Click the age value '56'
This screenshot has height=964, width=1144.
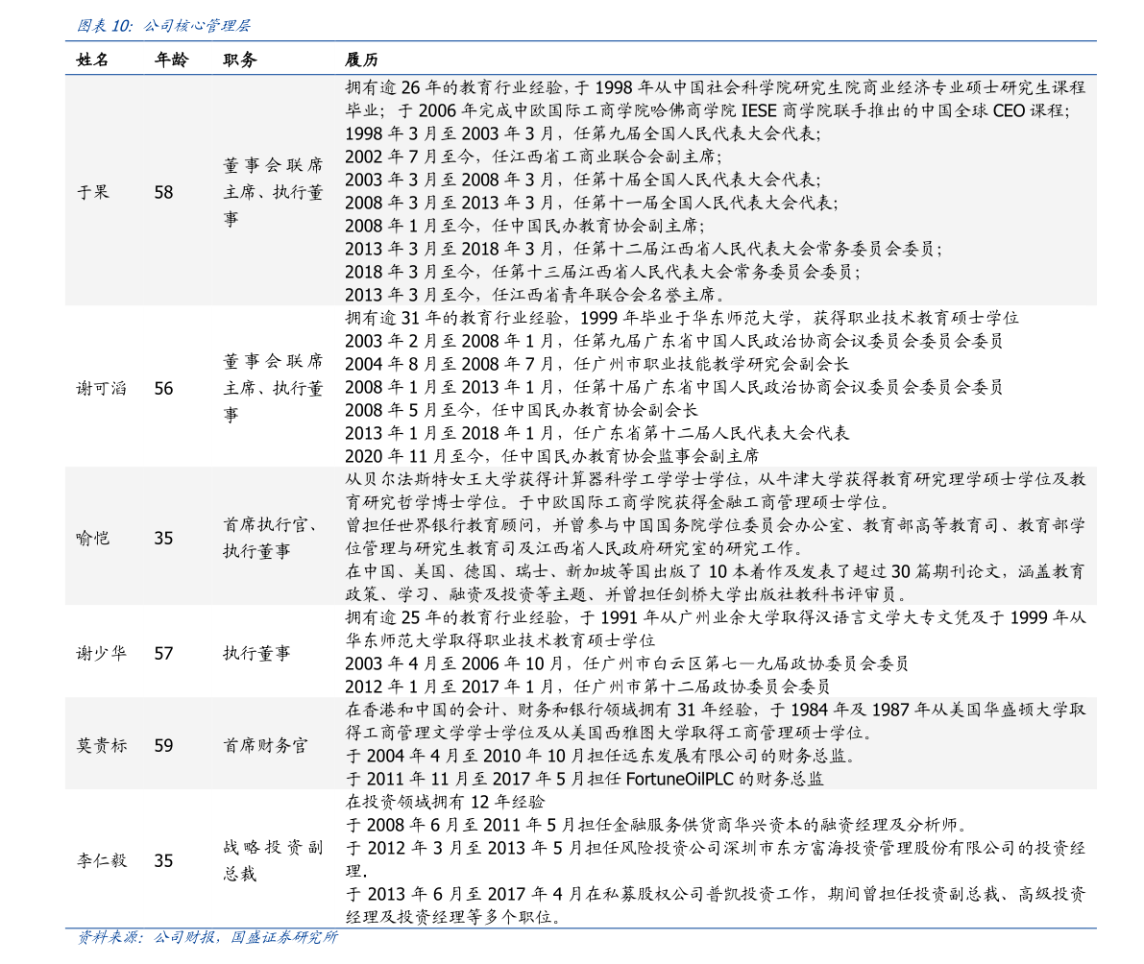(163, 388)
